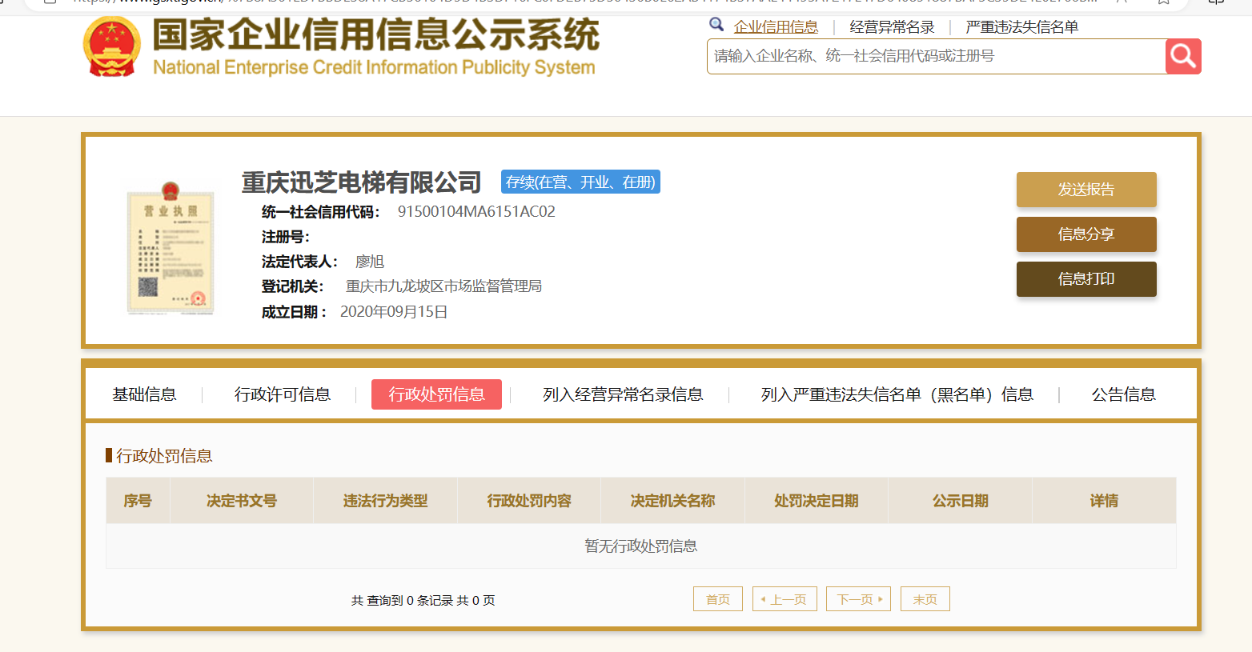Screen dimensions: 1252x652
Task: Click the 信息打印 button
Action: click(1086, 279)
